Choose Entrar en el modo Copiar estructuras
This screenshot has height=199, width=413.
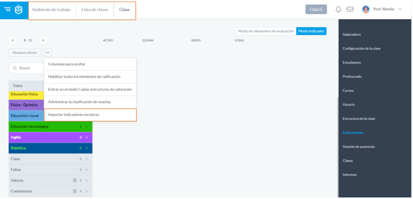(90, 89)
